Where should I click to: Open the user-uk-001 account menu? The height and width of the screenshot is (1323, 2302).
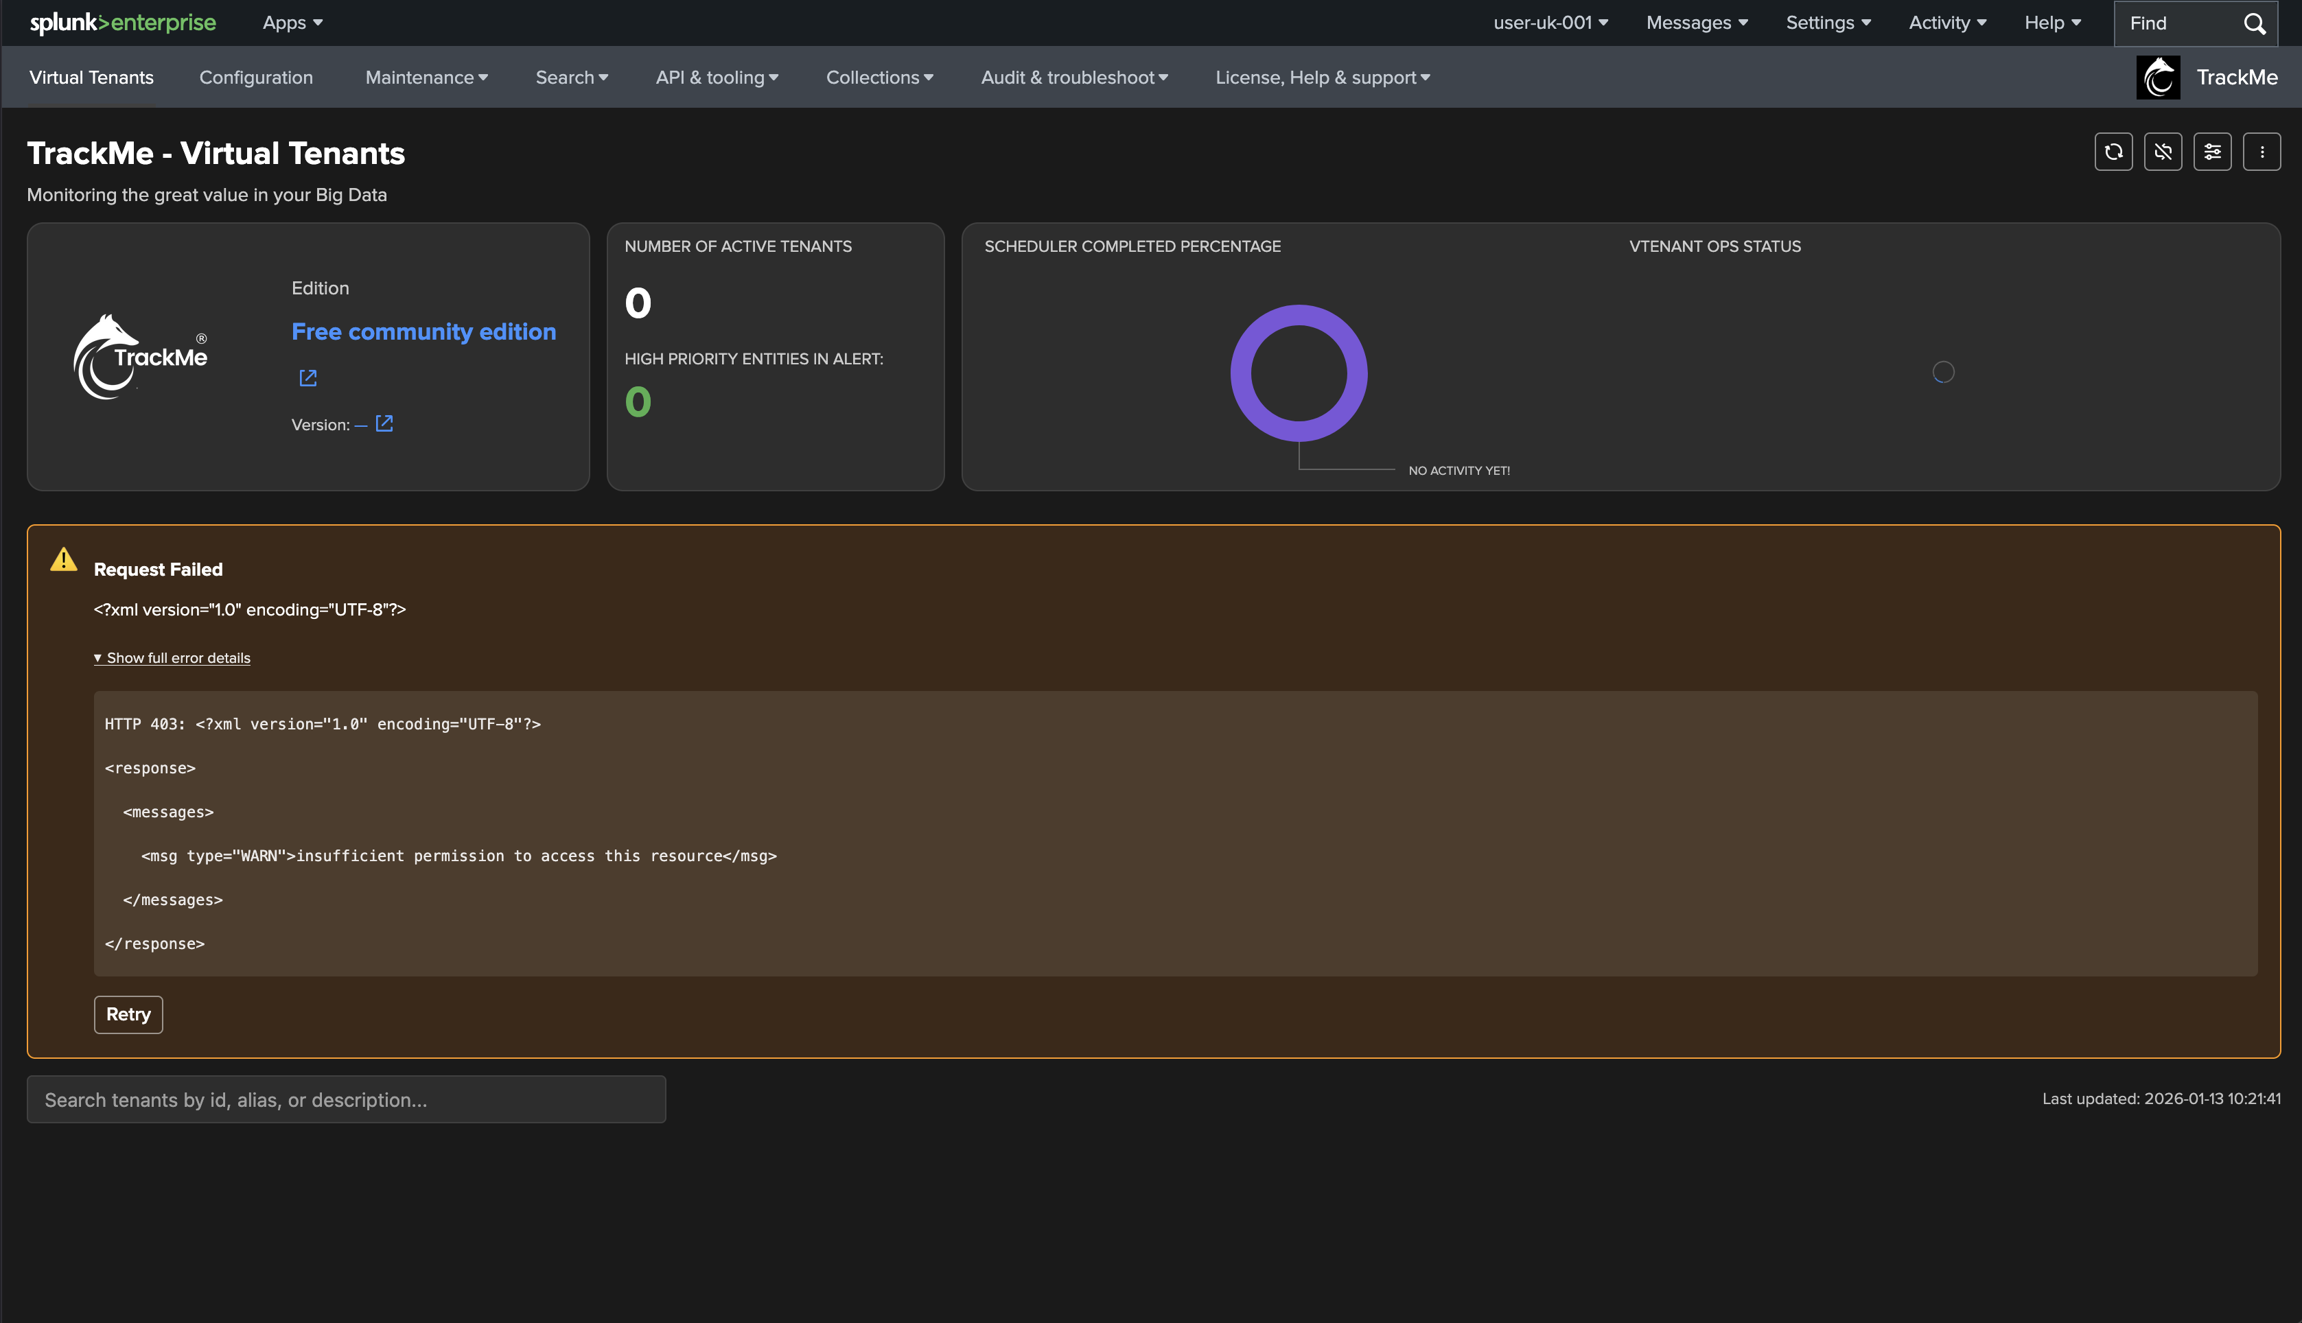[x=1550, y=23]
